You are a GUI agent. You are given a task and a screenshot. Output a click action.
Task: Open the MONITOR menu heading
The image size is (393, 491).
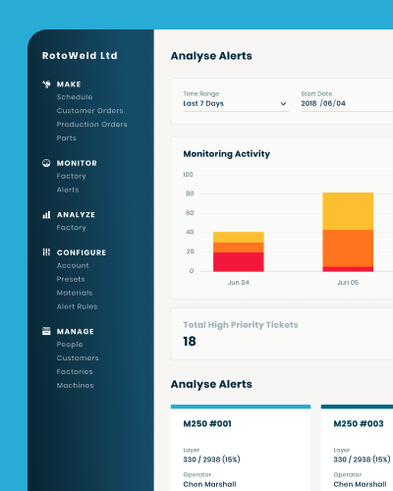click(77, 163)
